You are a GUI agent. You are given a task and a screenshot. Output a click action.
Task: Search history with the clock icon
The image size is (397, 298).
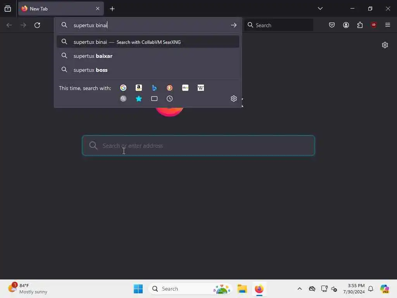coord(170,99)
